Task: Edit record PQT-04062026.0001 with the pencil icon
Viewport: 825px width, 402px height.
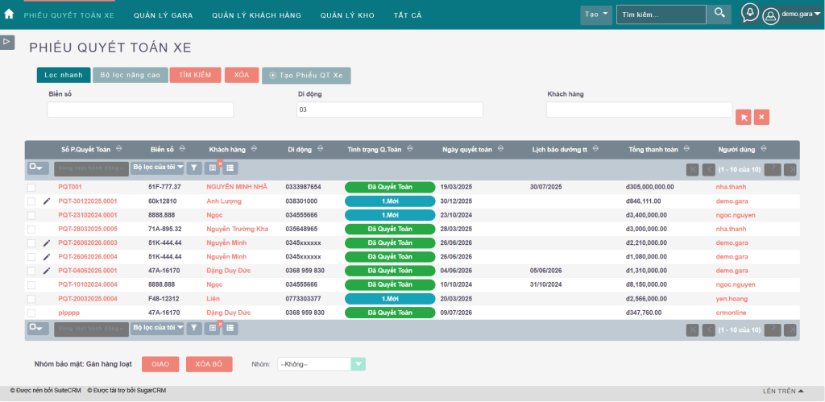Action: pos(47,271)
